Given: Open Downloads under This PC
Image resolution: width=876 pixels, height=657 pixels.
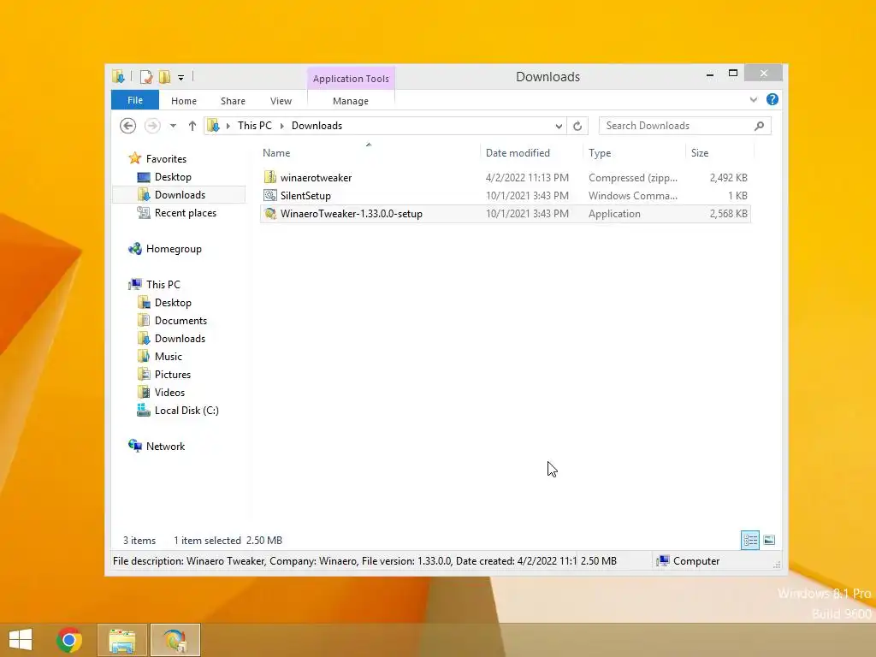Looking at the screenshot, I should point(180,339).
